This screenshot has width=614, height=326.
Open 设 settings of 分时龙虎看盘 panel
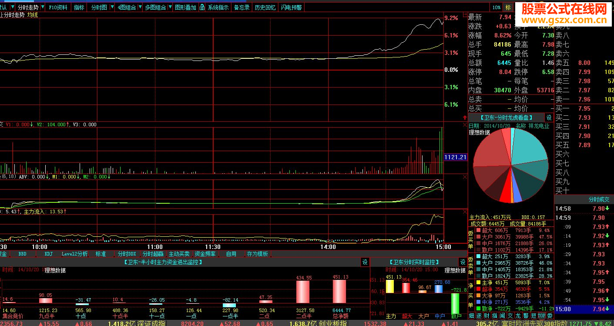[549, 118]
